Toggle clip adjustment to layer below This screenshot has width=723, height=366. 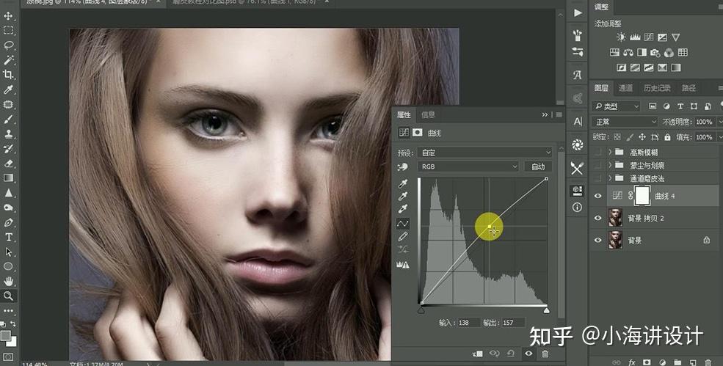pos(478,354)
